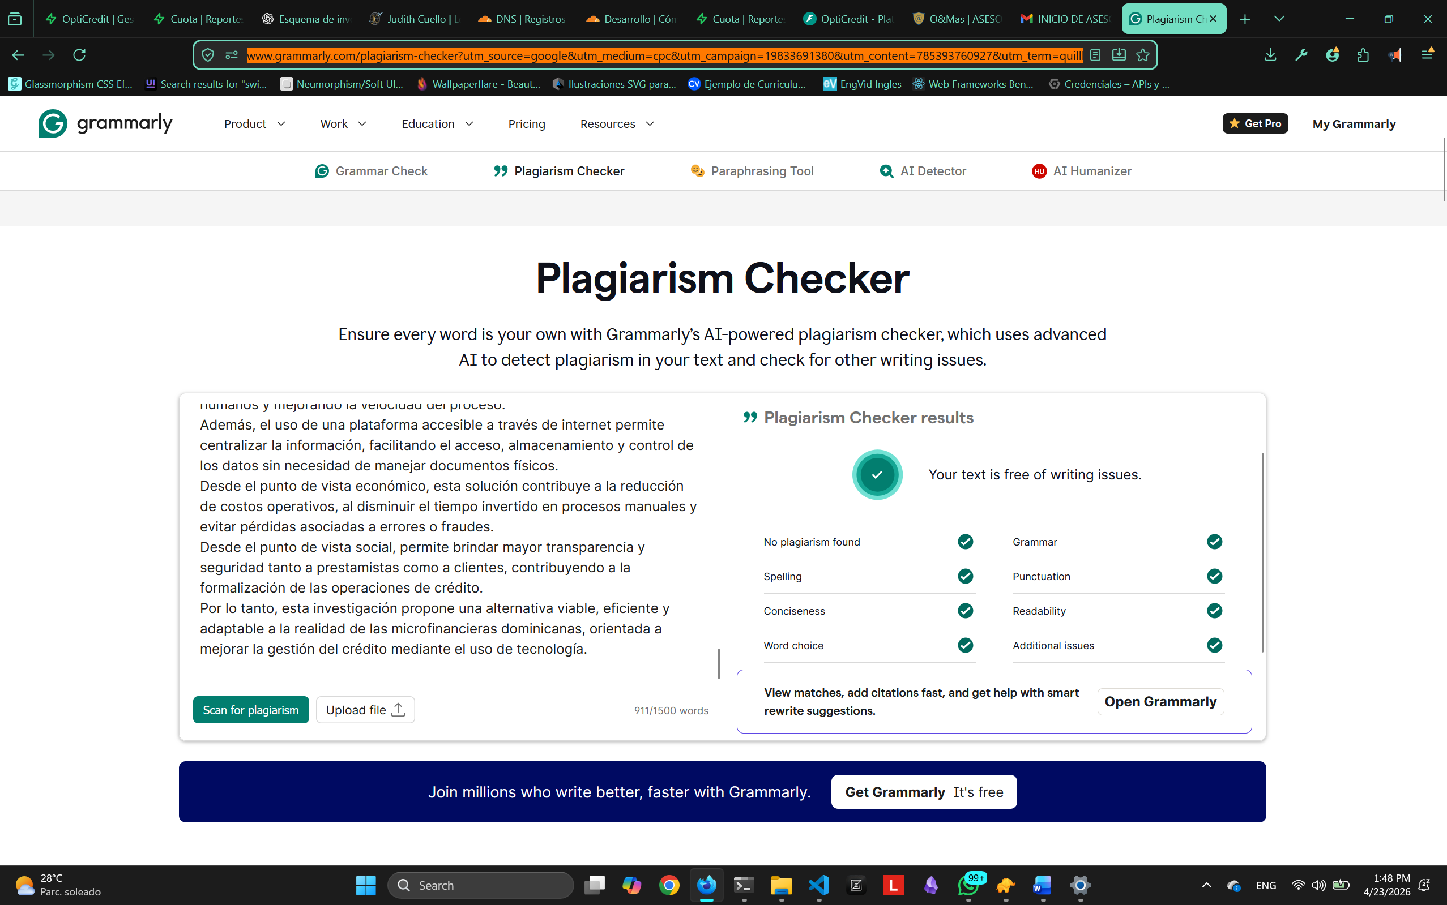
Task: Expand the Work dropdown menu
Action: click(x=343, y=124)
